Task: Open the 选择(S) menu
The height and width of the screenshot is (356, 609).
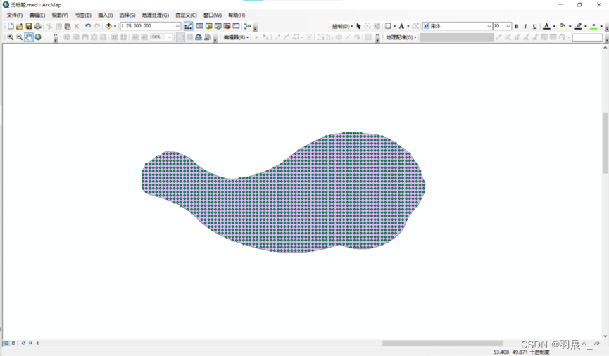Action: (127, 15)
